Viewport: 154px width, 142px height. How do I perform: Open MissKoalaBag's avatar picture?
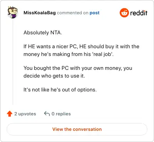(x=12, y=12)
